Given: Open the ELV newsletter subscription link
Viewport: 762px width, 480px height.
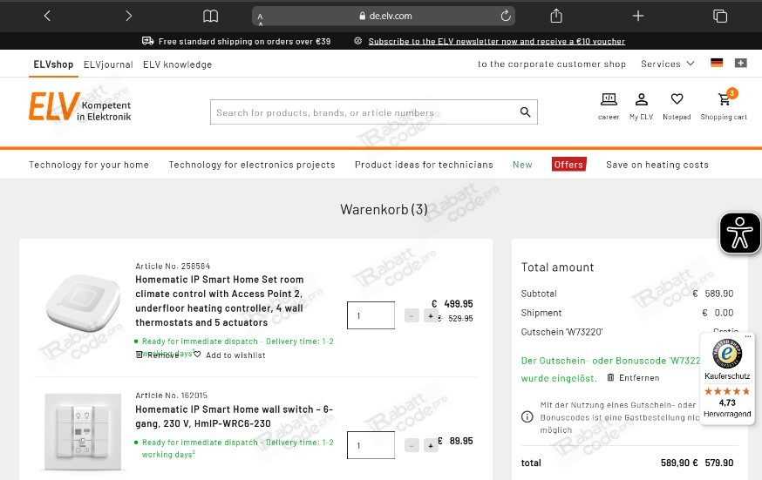Looking at the screenshot, I should 496,41.
